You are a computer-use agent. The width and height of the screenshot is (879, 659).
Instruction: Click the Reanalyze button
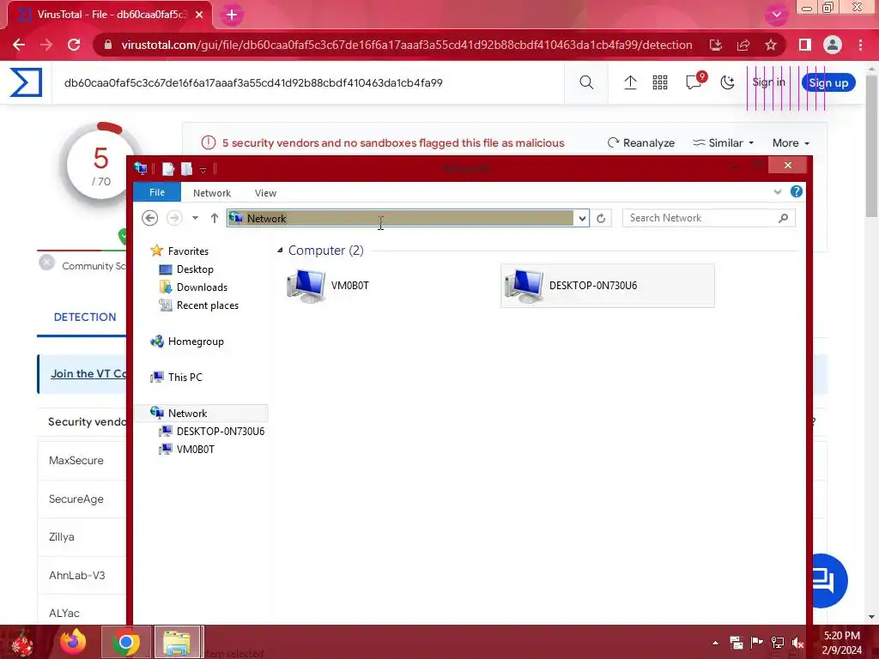point(640,143)
